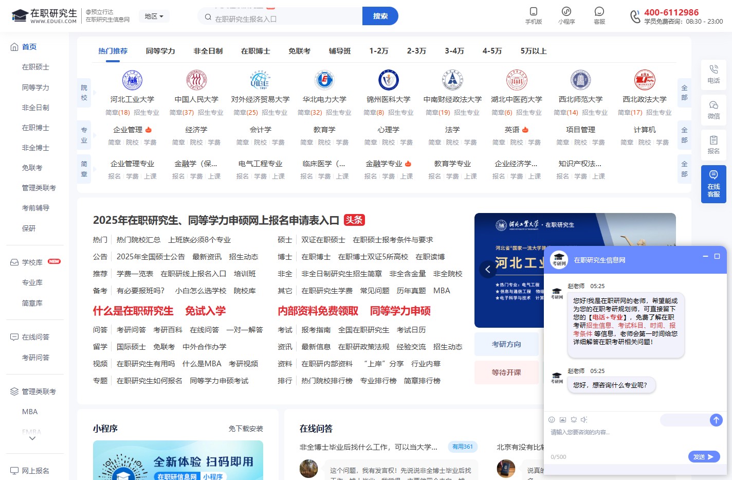
Task: Expand 全部 for the 简章 row
Action: (x=684, y=169)
